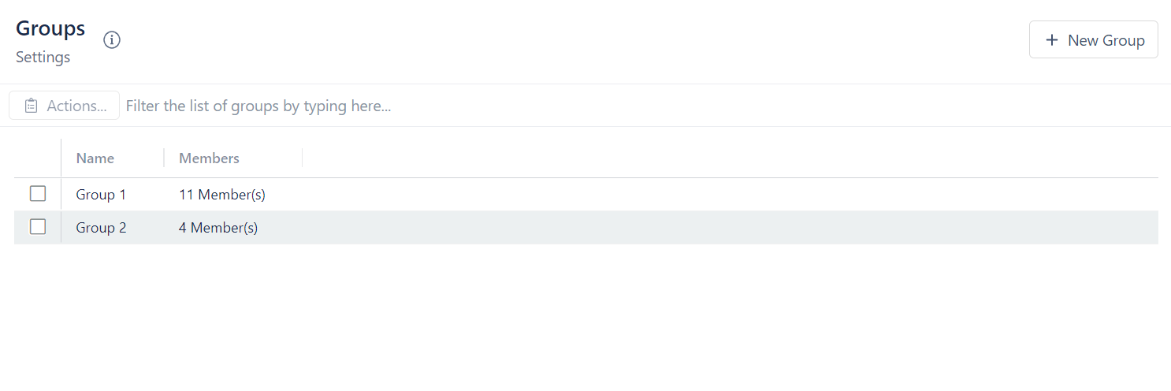1171x391 pixels.
Task: Click the divider right of Name header
Action: tap(164, 158)
